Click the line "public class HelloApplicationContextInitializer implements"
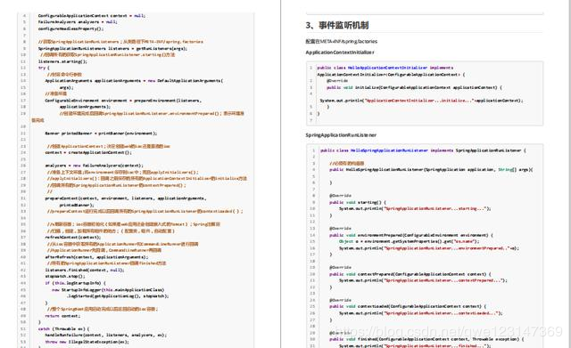The image size is (571, 348). pyautogui.click(x=385, y=68)
